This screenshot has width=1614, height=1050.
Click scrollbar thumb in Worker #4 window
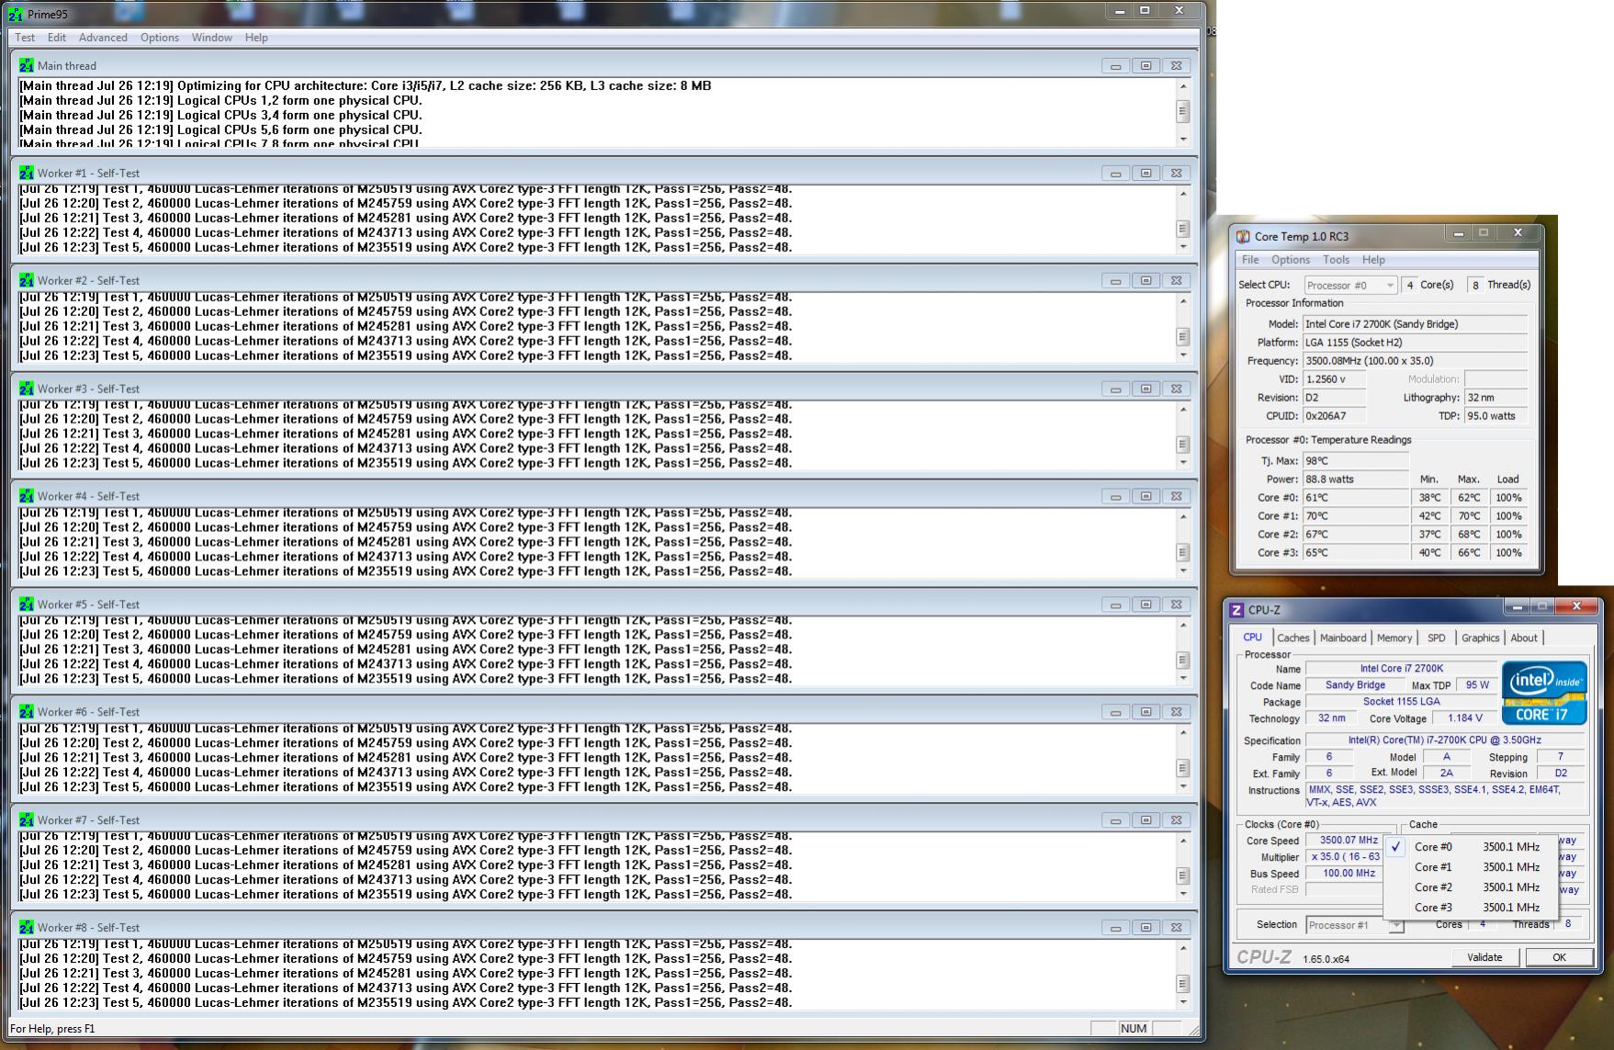[1183, 552]
